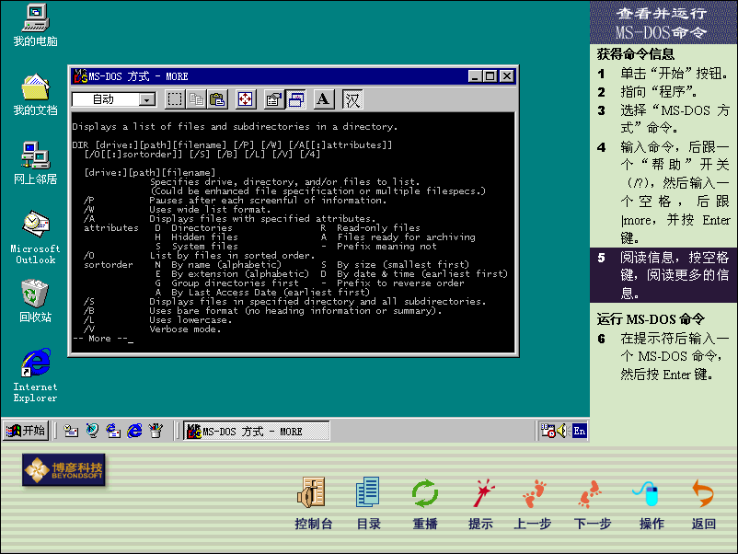The image size is (738, 554).
Task: Click the Font 'A' toolbar icon
Action: tap(323, 99)
